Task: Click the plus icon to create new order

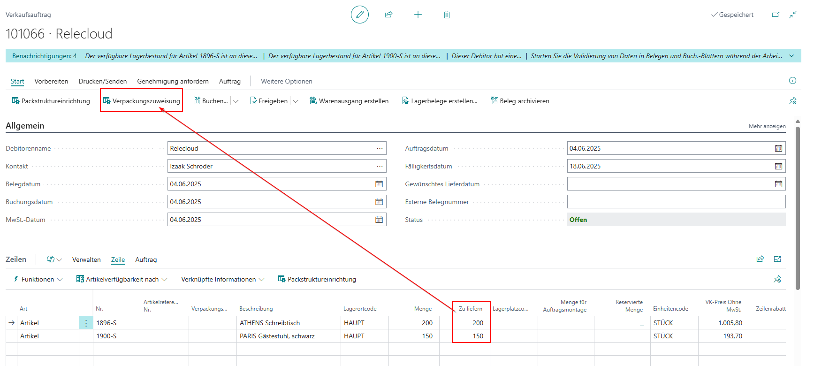Action: [418, 15]
